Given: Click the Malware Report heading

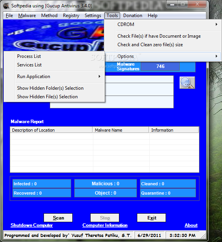Looking at the screenshot, I should coord(27,122).
